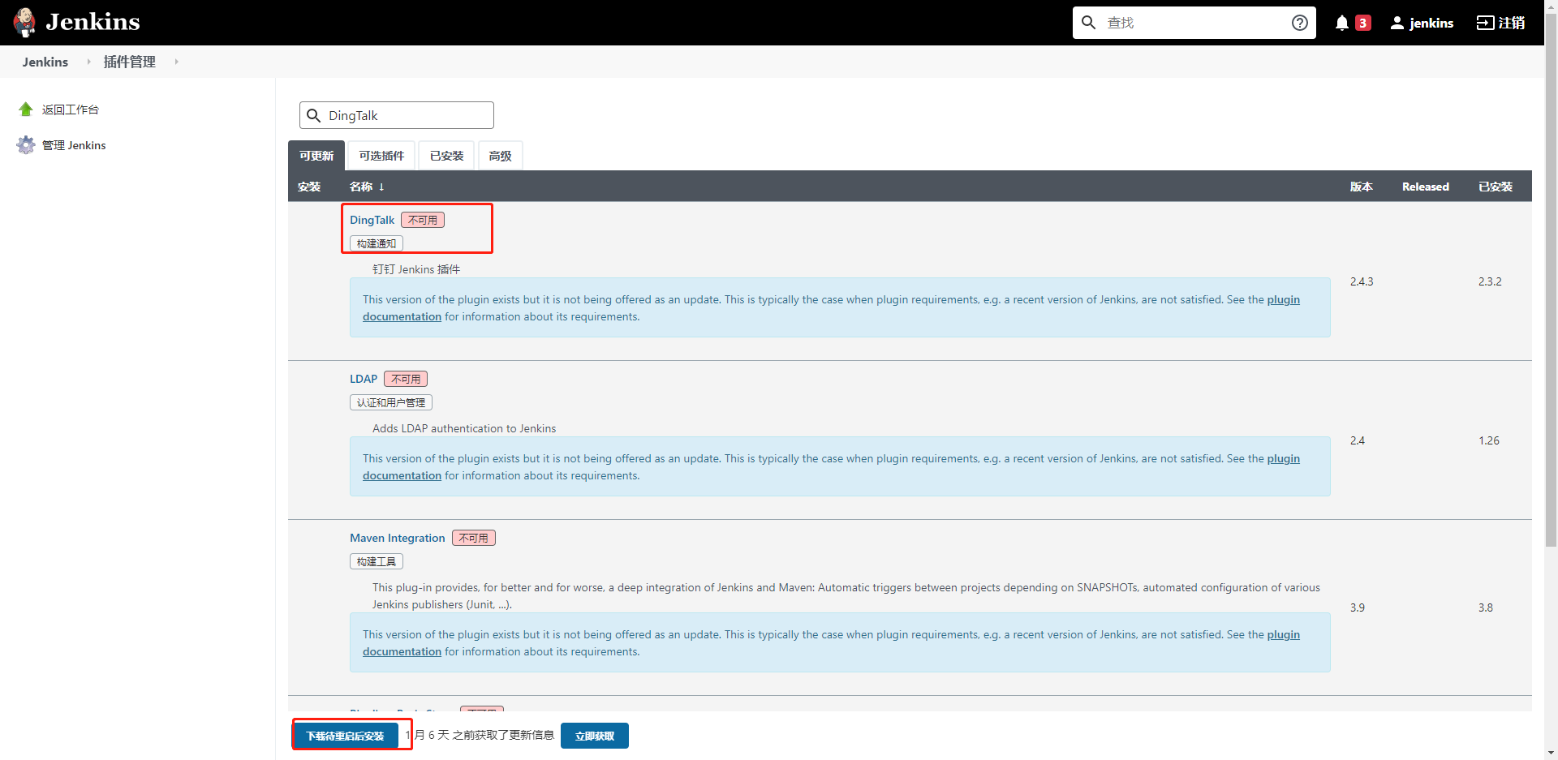Click the 立即获取 button
Image resolution: width=1558 pixels, height=760 pixels.
595,736
